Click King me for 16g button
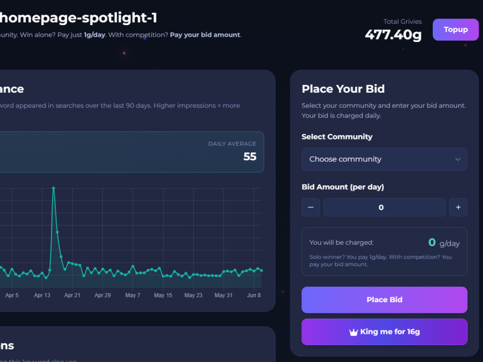Viewport: 483px width, 362px height. (384, 332)
